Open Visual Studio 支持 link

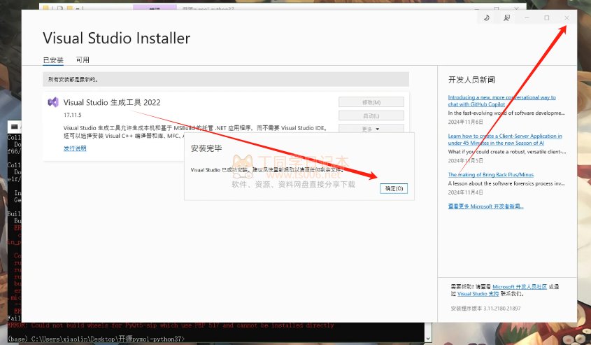point(478,294)
